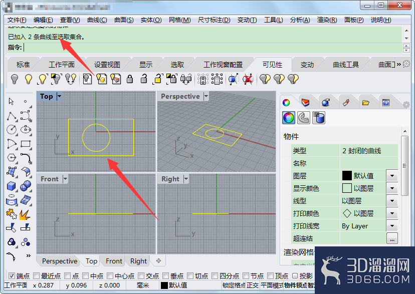Toggle 平面模式 in the status bar
This screenshot has height=294, width=415.
(x=272, y=285)
